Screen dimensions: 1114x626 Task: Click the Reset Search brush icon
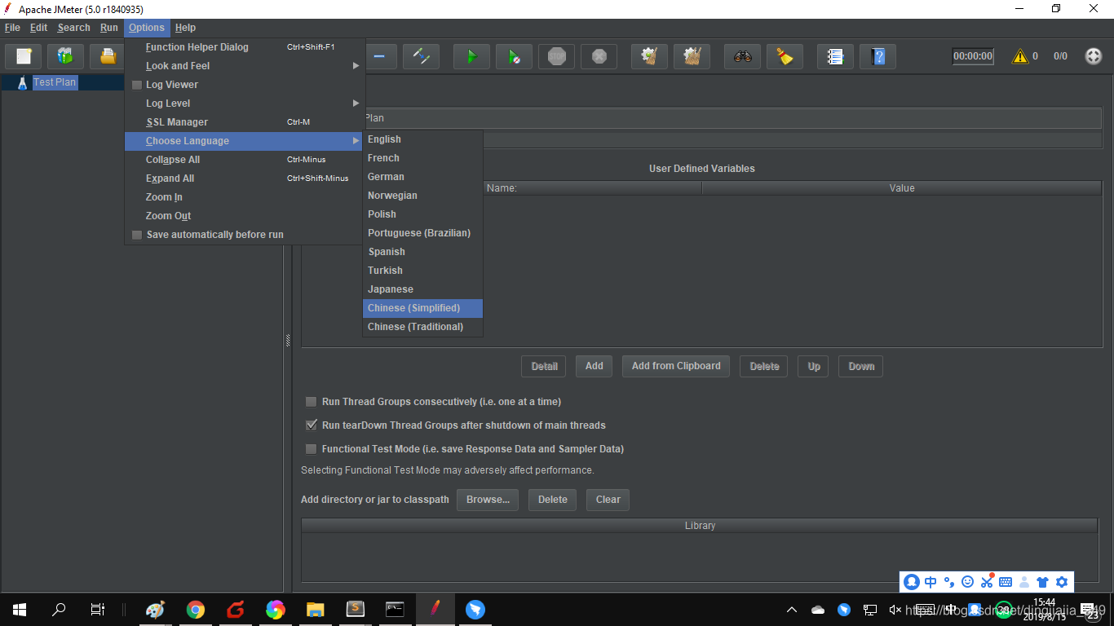click(x=785, y=56)
